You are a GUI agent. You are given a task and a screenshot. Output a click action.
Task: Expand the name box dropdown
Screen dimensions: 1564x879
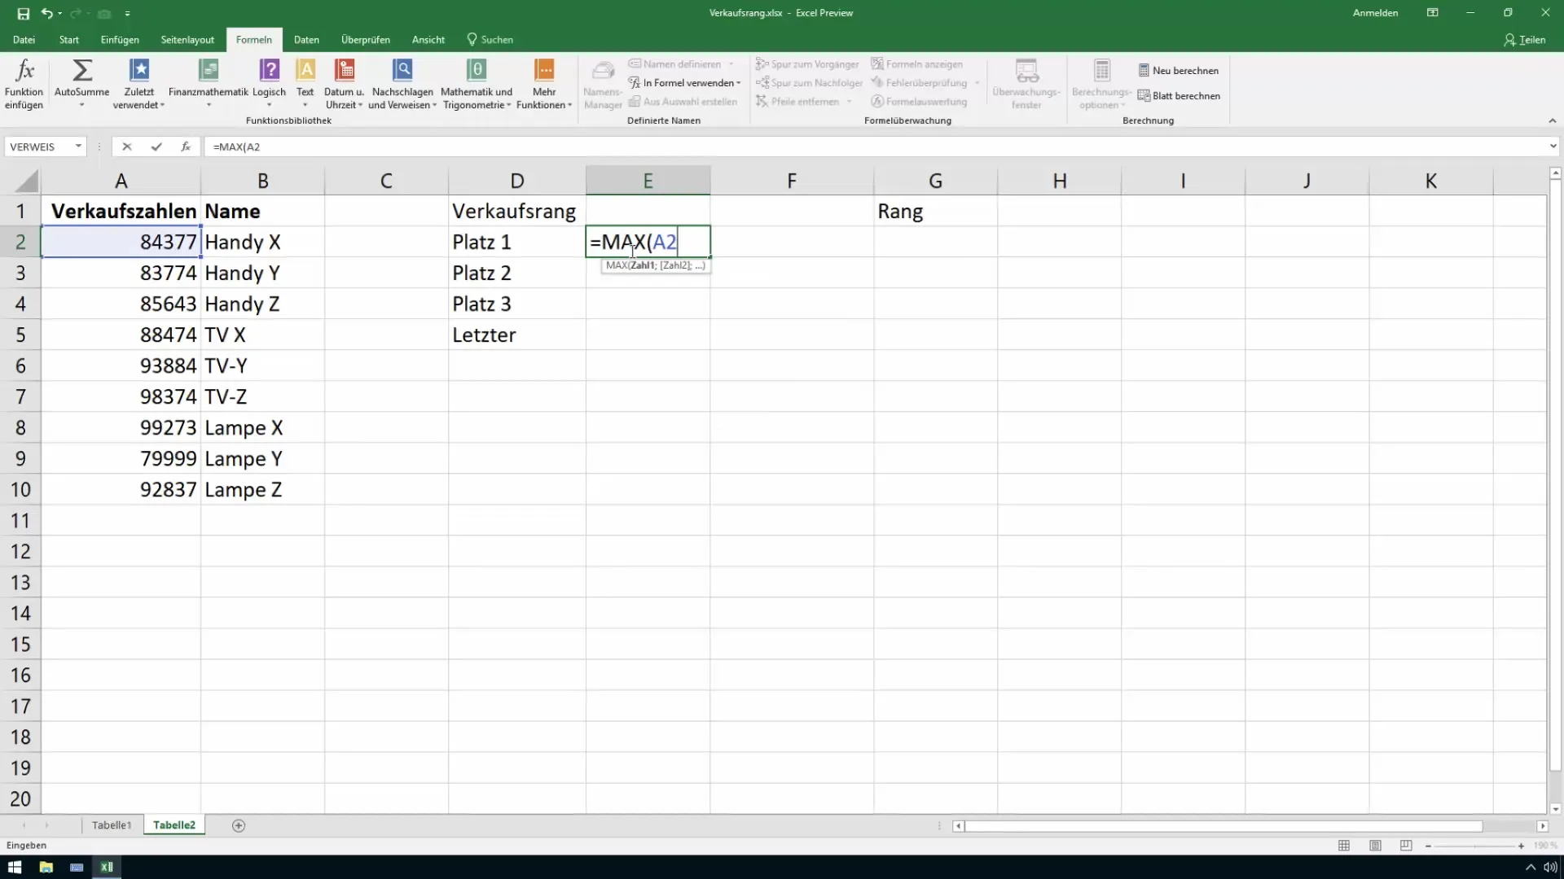[x=78, y=146]
